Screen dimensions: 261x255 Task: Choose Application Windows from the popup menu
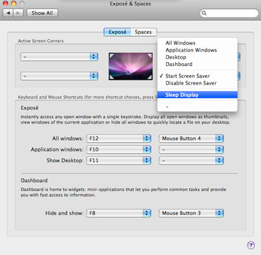pyautogui.click(x=197, y=50)
